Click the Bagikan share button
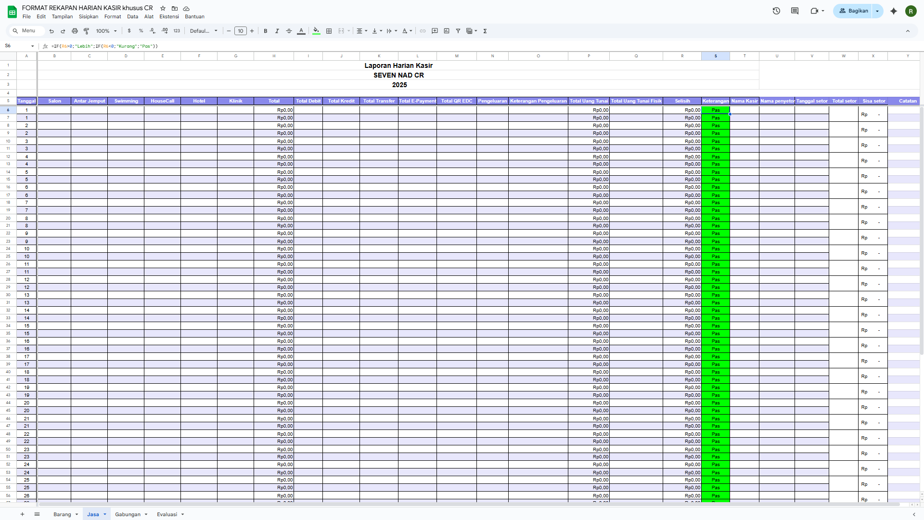 (853, 11)
